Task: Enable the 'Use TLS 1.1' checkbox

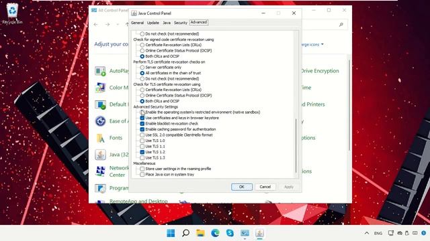Action: pos(142,147)
